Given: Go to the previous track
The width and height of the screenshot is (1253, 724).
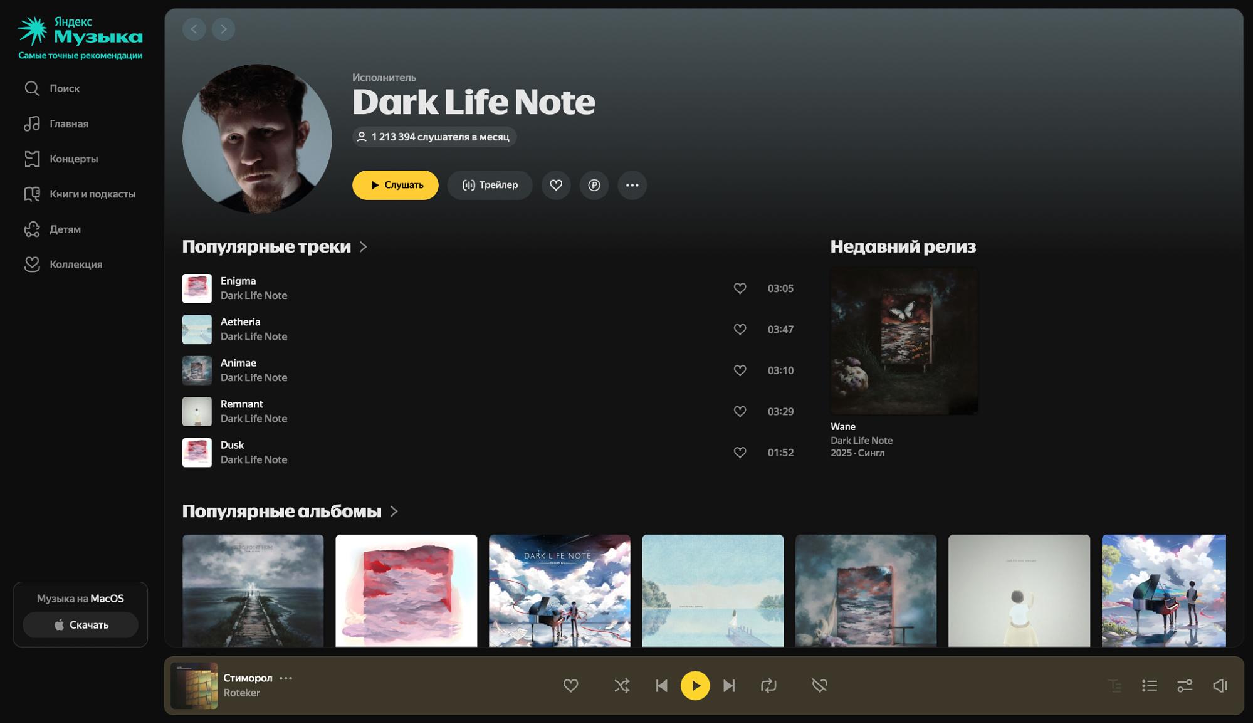Looking at the screenshot, I should point(661,686).
